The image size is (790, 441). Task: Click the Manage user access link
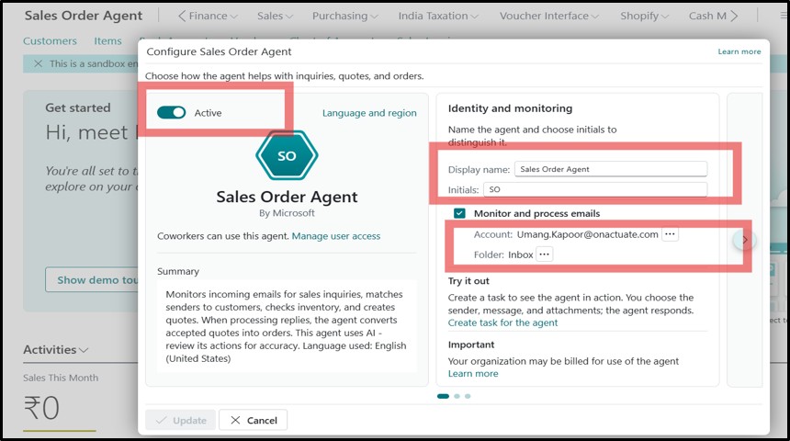point(336,236)
